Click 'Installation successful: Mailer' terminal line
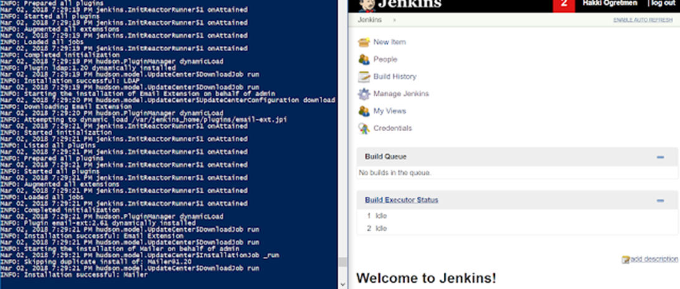680x289 pixels. click(x=74, y=275)
